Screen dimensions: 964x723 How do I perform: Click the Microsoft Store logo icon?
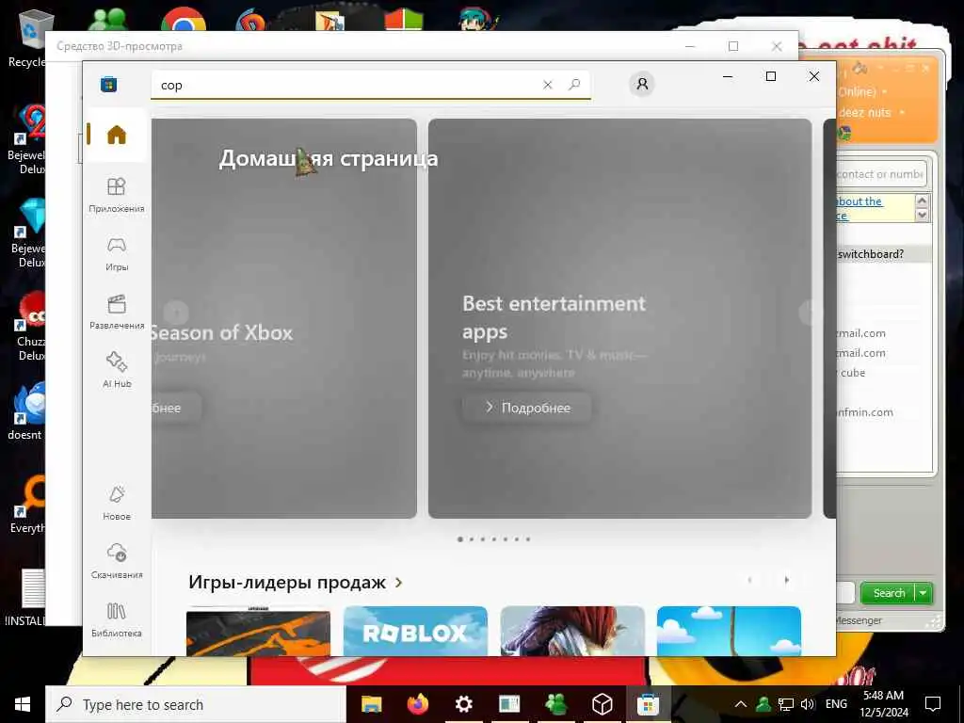[109, 84]
